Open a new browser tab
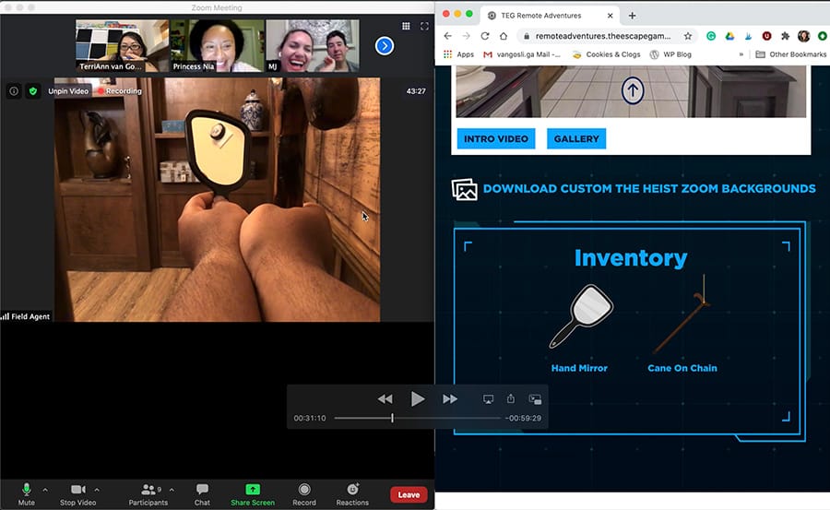This screenshot has width=830, height=510. pos(632,16)
